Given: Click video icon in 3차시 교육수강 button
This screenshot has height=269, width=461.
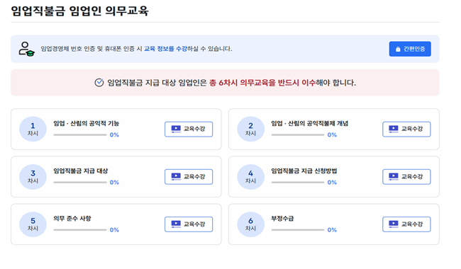Looking at the screenshot, I should [176, 176].
